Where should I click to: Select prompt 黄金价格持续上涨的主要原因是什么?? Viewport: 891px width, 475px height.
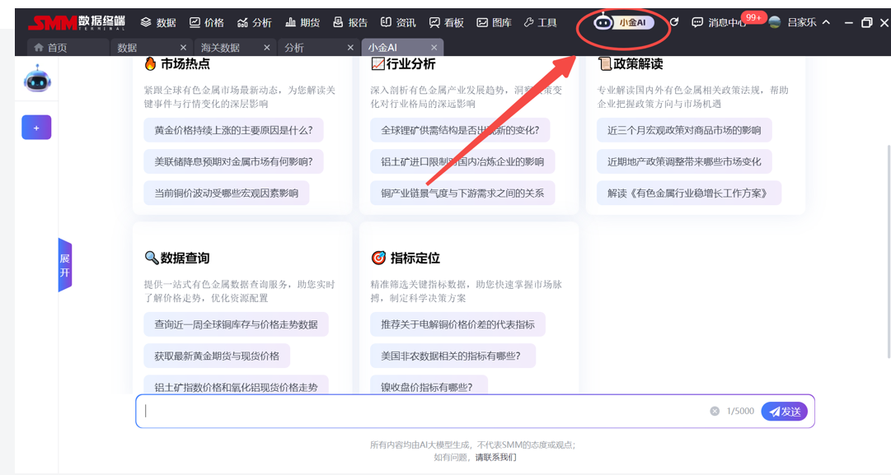(233, 130)
